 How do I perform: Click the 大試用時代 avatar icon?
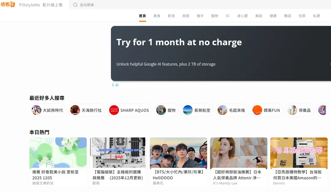[x=36, y=110]
